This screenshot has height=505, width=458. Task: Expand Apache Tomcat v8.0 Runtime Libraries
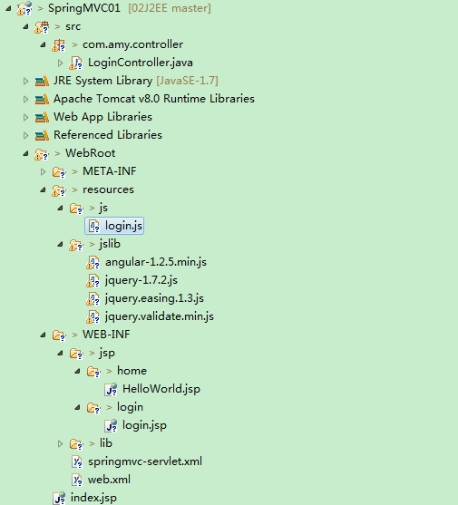pos(25,99)
